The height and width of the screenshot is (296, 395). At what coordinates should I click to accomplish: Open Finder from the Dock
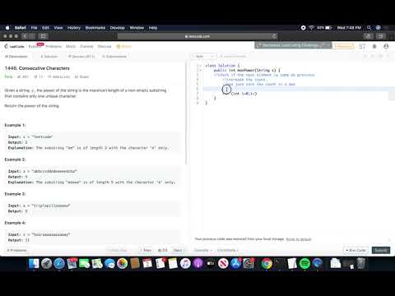[x=34, y=264]
